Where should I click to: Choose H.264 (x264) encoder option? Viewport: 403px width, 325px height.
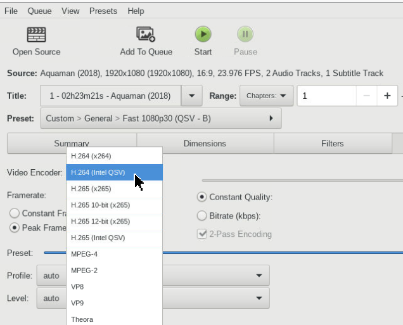coord(114,156)
